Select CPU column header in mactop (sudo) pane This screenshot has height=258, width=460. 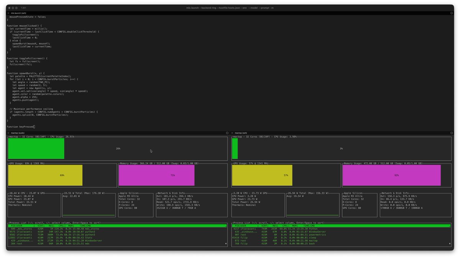point(61,226)
